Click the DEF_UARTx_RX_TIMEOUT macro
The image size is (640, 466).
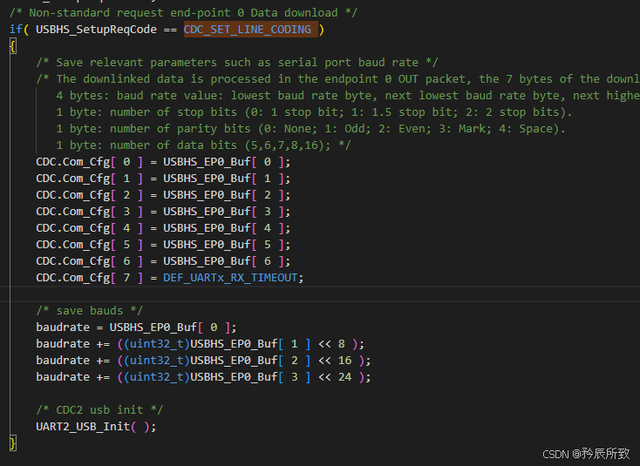(x=230, y=278)
